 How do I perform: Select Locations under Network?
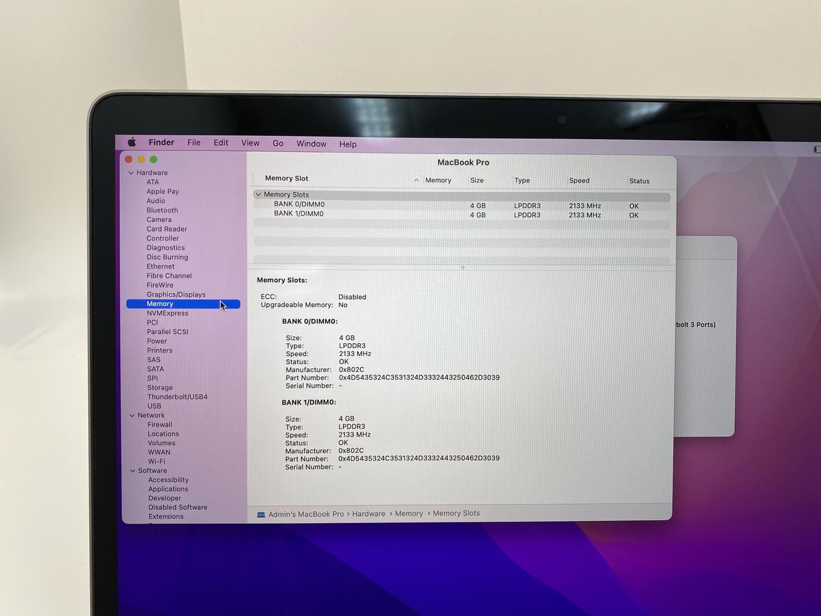pos(163,434)
